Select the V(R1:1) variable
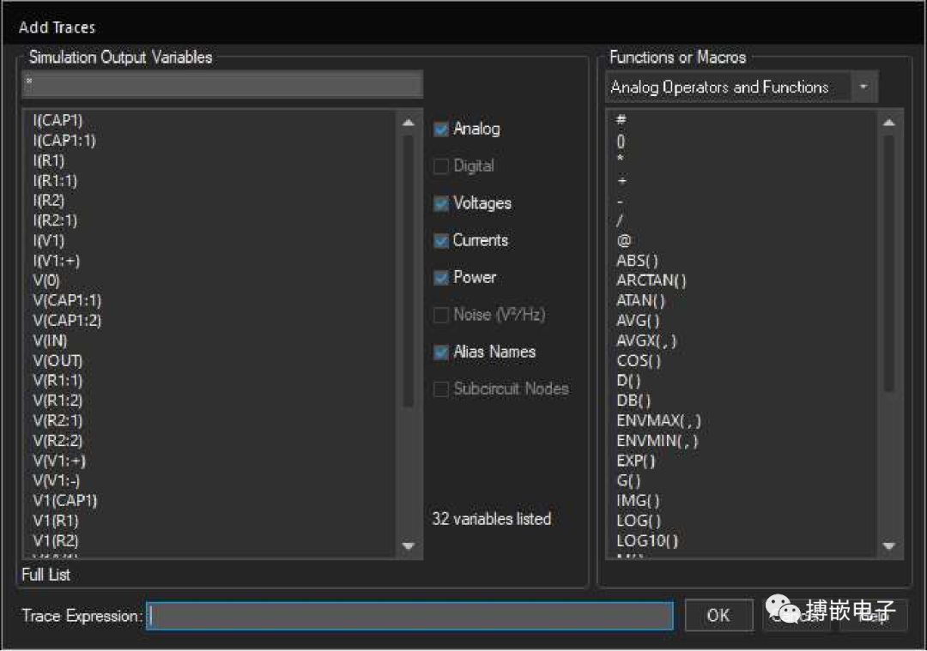The height and width of the screenshot is (651, 927). [58, 381]
